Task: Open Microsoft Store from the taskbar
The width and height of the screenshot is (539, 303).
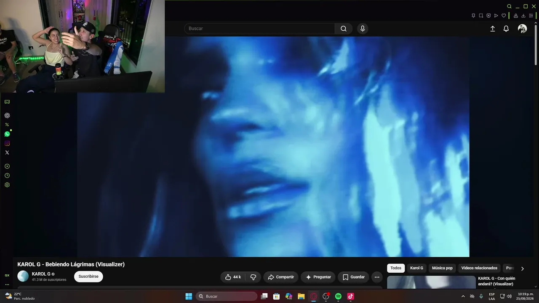Action: [x=276, y=296]
